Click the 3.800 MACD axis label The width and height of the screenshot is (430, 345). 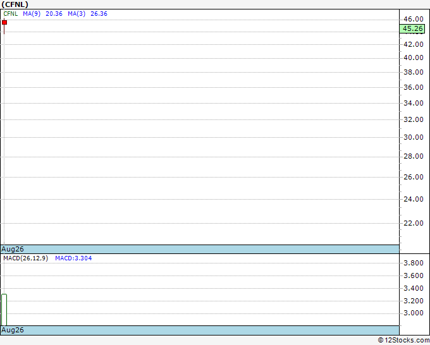pos(414,263)
